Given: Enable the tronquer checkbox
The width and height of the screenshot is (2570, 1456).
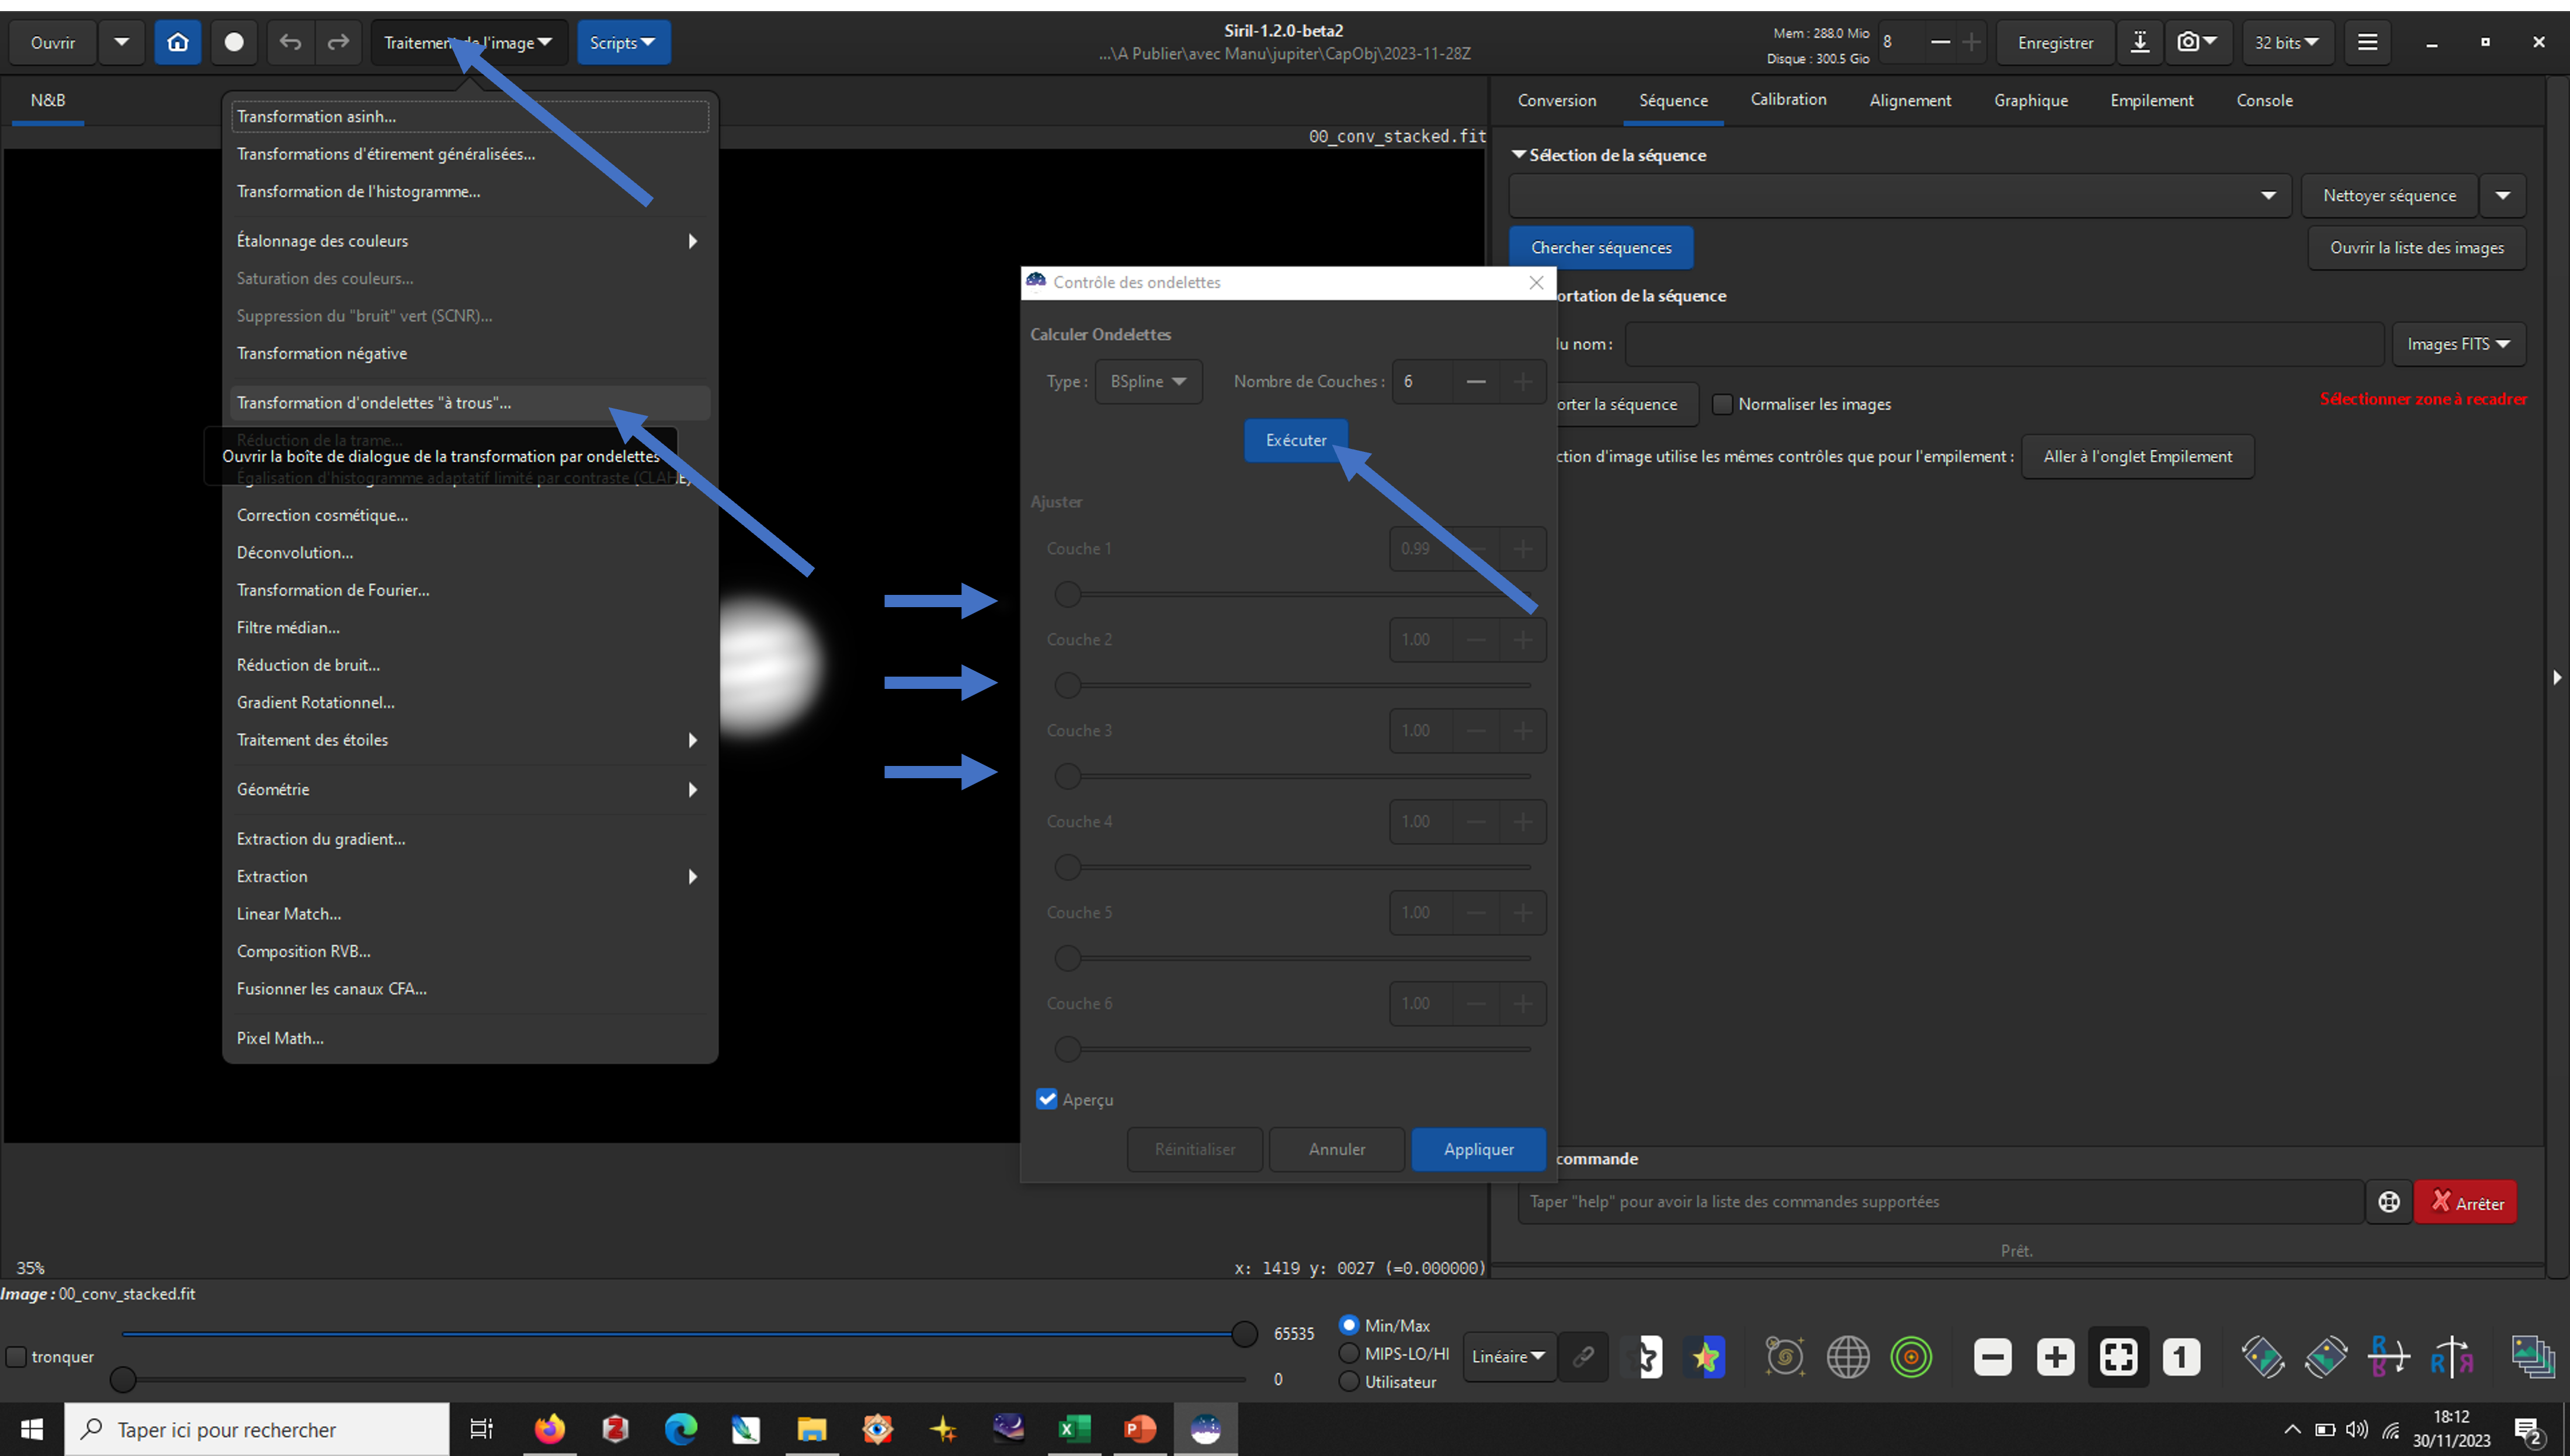Looking at the screenshot, I should pyautogui.click(x=16, y=1357).
